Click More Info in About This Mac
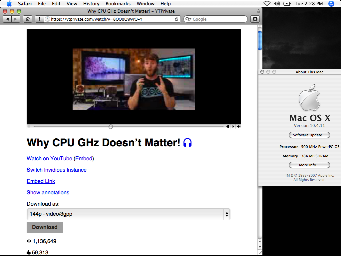 309,165
